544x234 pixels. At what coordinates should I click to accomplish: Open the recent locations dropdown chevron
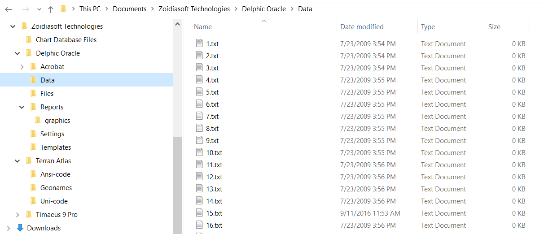[x=38, y=9]
